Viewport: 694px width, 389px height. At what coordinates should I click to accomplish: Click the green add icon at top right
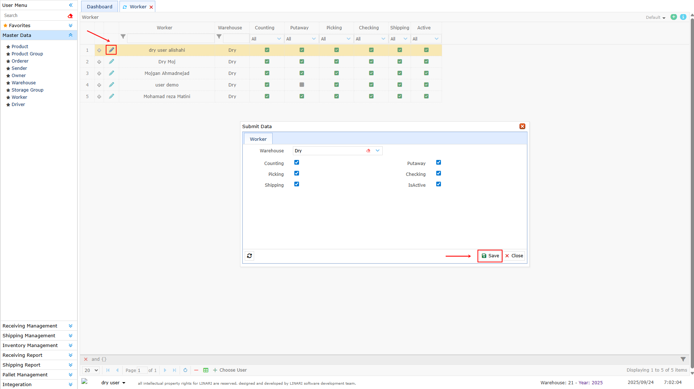tap(673, 17)
